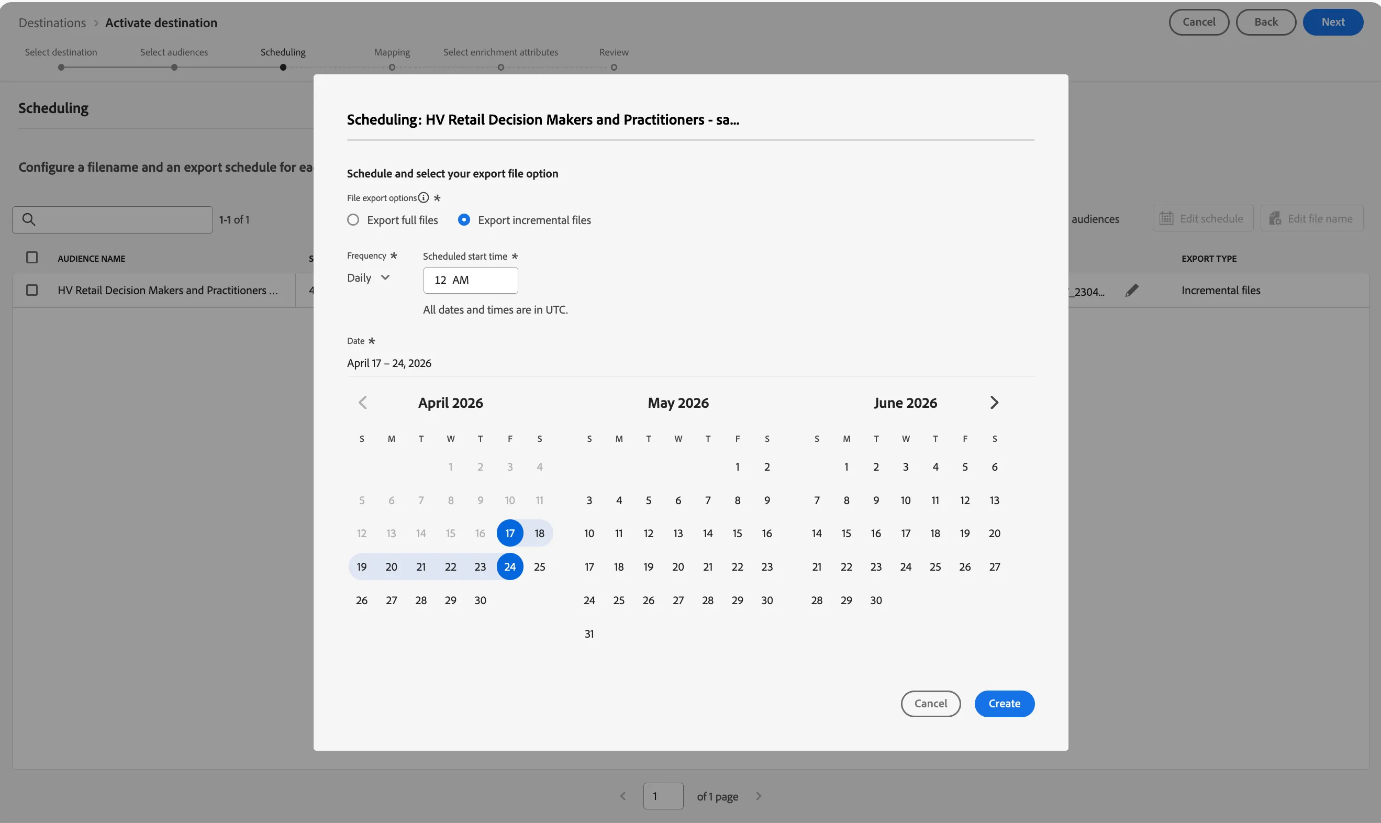
Task: Select June 6 in calendar
Action: click(995, 467)
